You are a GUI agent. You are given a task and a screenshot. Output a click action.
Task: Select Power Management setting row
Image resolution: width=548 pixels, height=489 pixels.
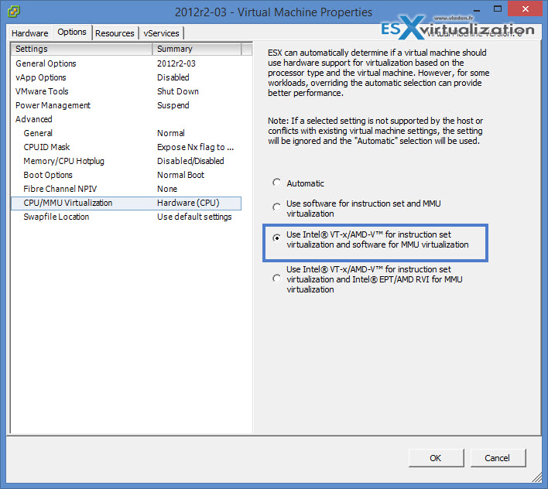(x=126, y=105)
